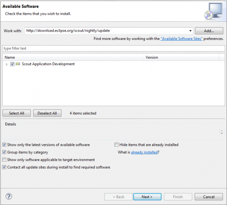Toggle Group items by category checkbox
This screenshot has width=227, height=205.
tap(4, 152)
